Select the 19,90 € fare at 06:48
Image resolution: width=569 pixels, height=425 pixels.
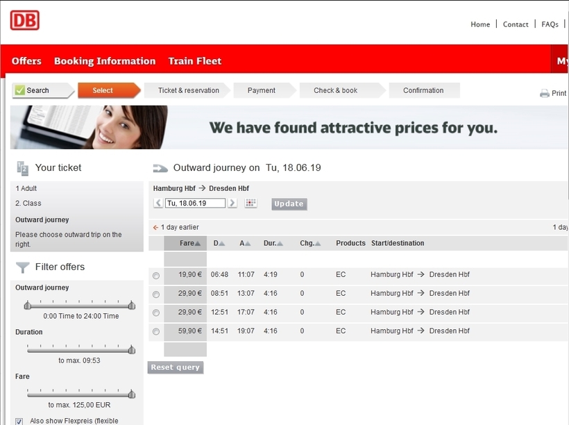pyautogui.click(x=156, y=276)
